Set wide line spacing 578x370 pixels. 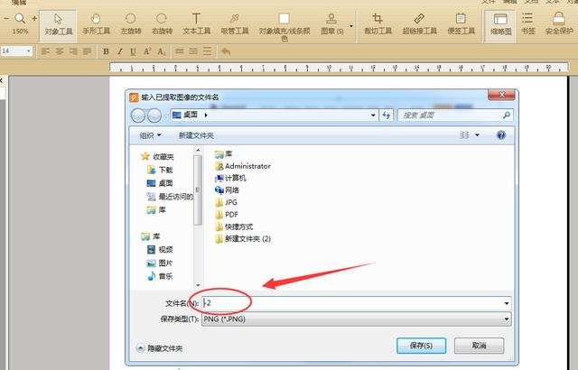[208, 51]
